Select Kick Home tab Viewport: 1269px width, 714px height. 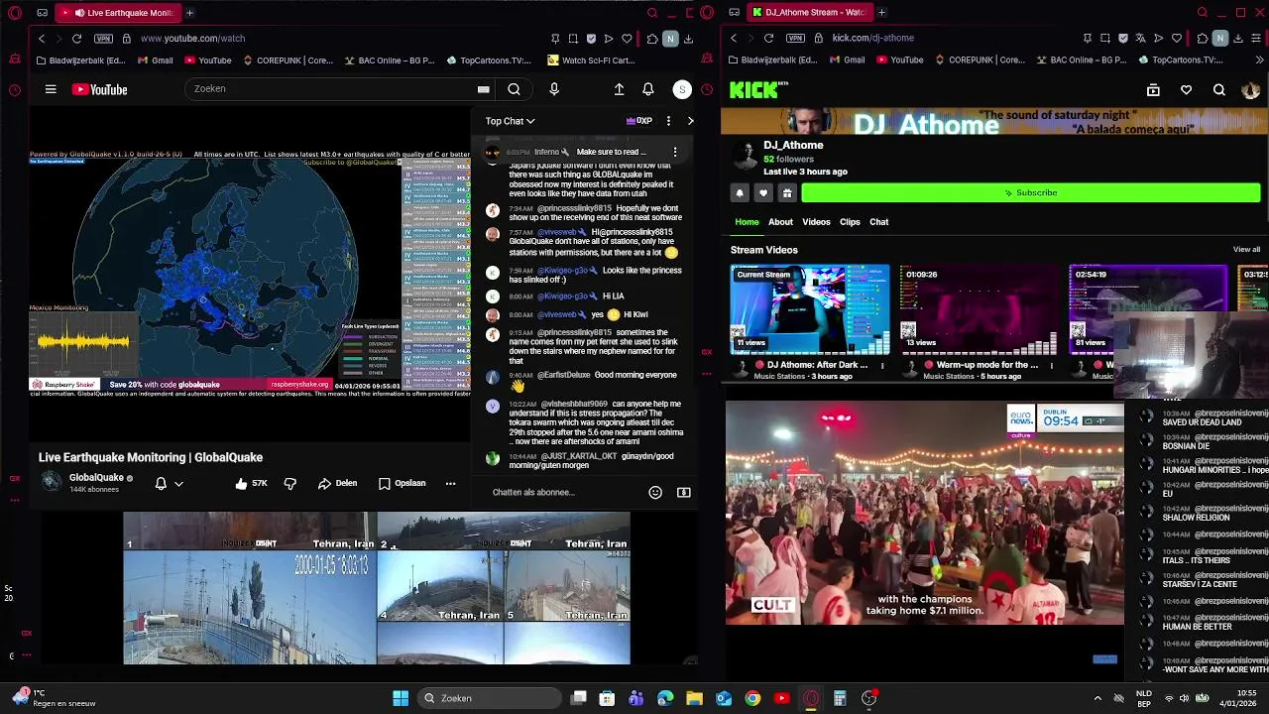[x=747, y=222]
